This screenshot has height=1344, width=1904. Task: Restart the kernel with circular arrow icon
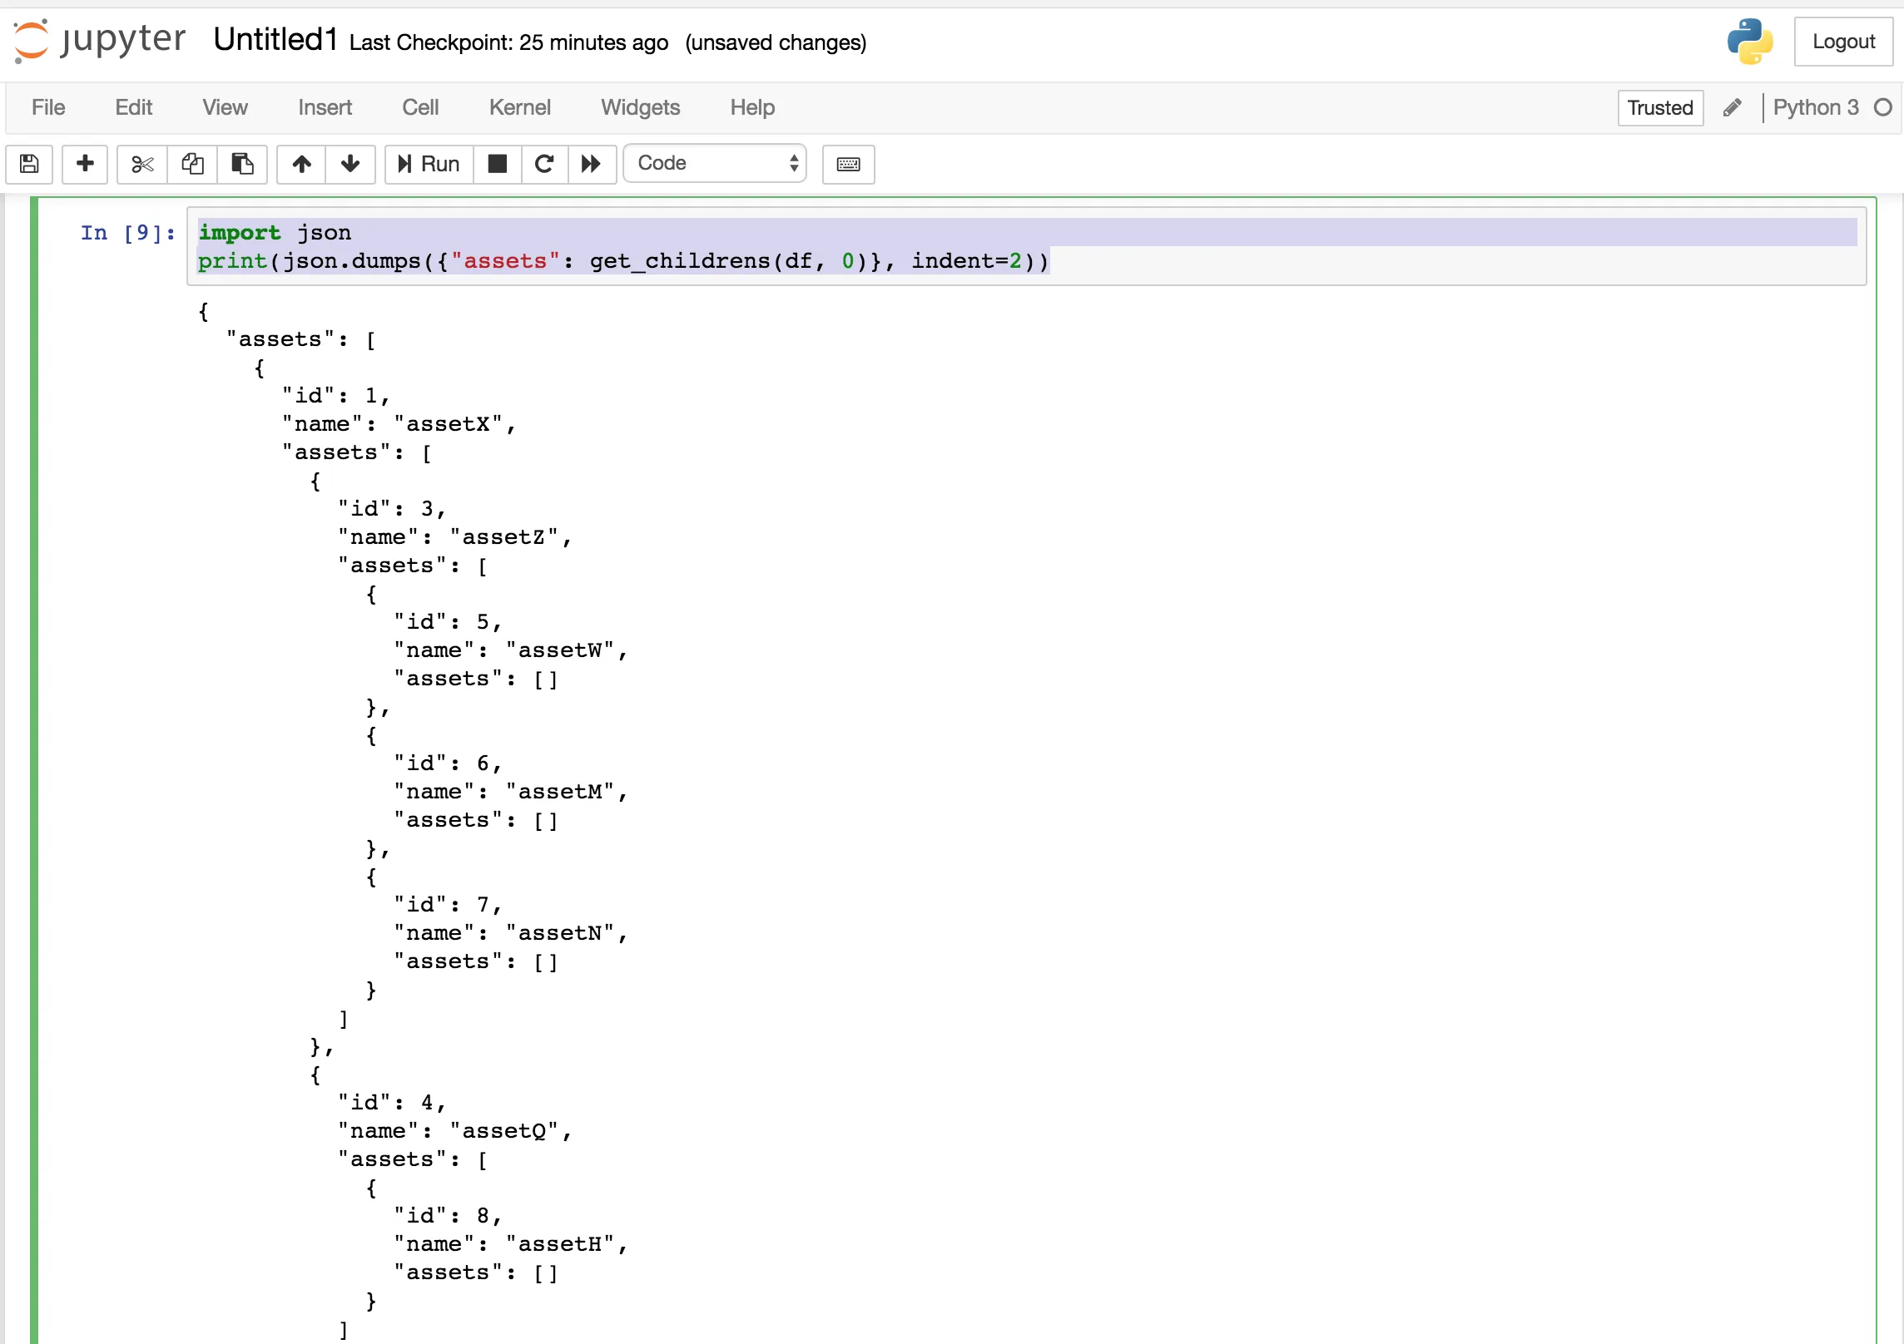(x=544, y=164)
